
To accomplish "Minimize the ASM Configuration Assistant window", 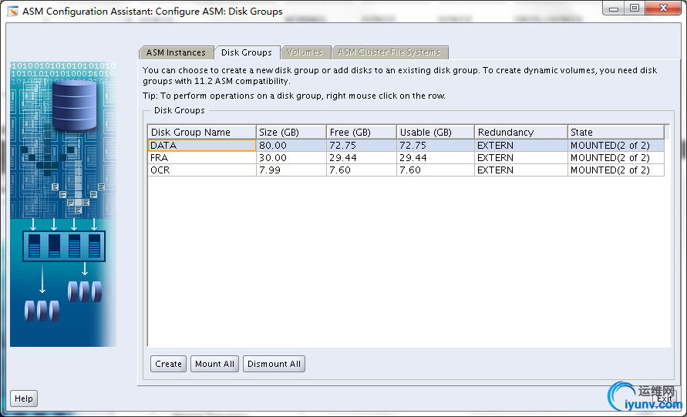I will click(614, 8).
